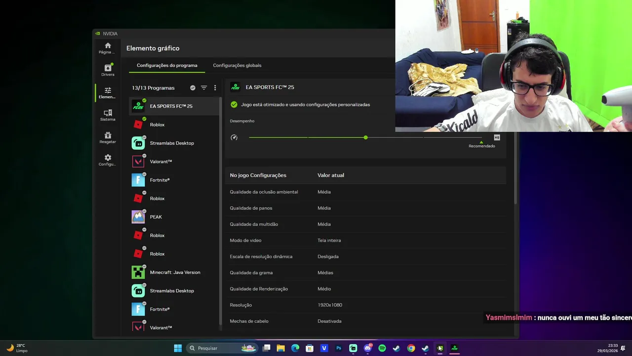The width and height of the screenshot is (632, 356).
Task: Click the Tela inteira value
Action: [329, 240]
